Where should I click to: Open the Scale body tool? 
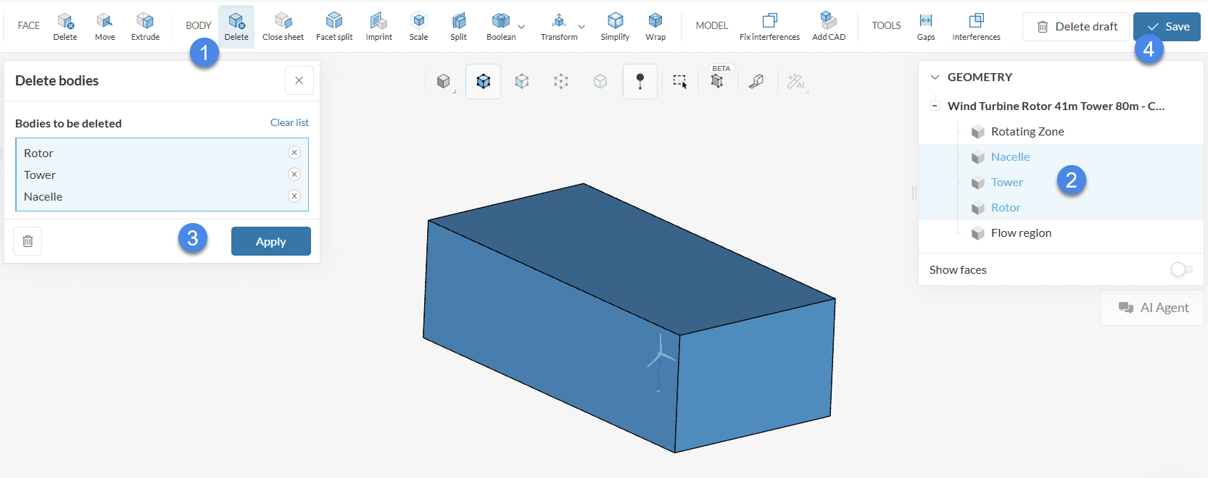[418, 27]
